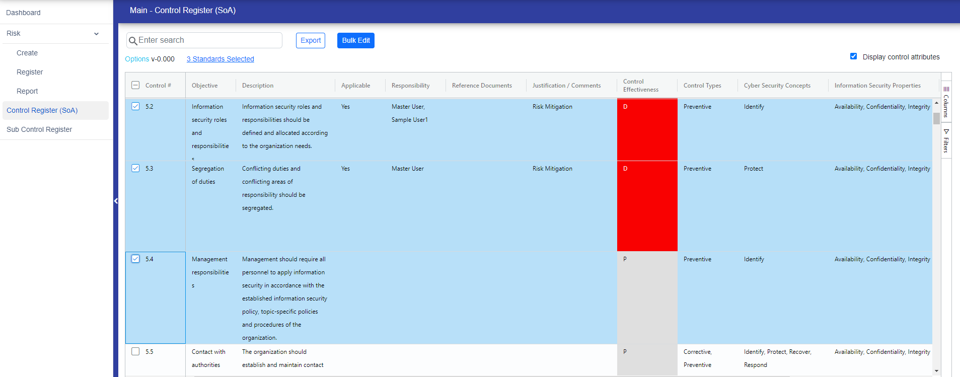The width and height of the screenshot is (960, 377).
Task: Sort by the Applicable column header
Action: pos(355,86)
